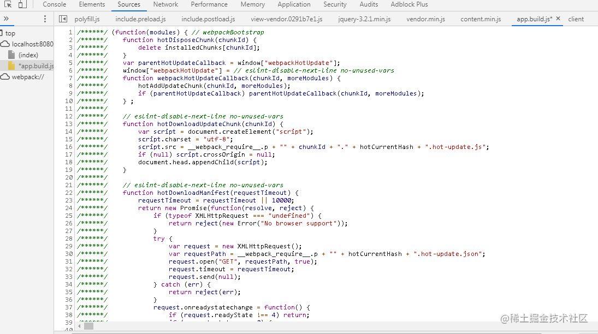Image resolution: width=598 pixels, height=334 pixels.
Task: Open the Audits panel
Action: point(369,4)
